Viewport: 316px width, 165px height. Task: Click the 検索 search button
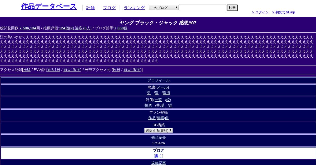coord(232,8)
